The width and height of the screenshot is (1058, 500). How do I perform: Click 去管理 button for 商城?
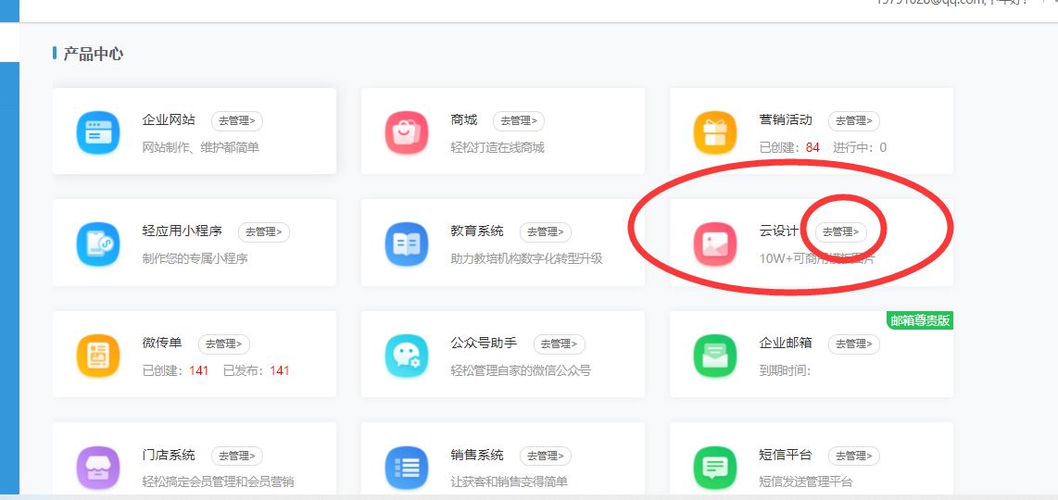click(519, 120)
